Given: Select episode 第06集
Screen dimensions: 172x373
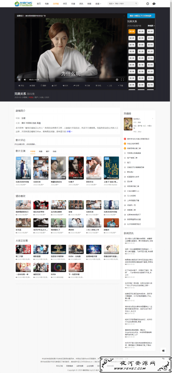Looking at the screenshot, I should click(x=150, y=38).
